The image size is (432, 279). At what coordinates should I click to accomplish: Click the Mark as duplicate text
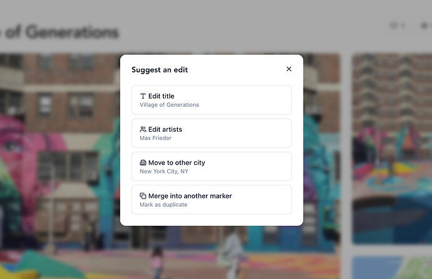coord(163,205)
